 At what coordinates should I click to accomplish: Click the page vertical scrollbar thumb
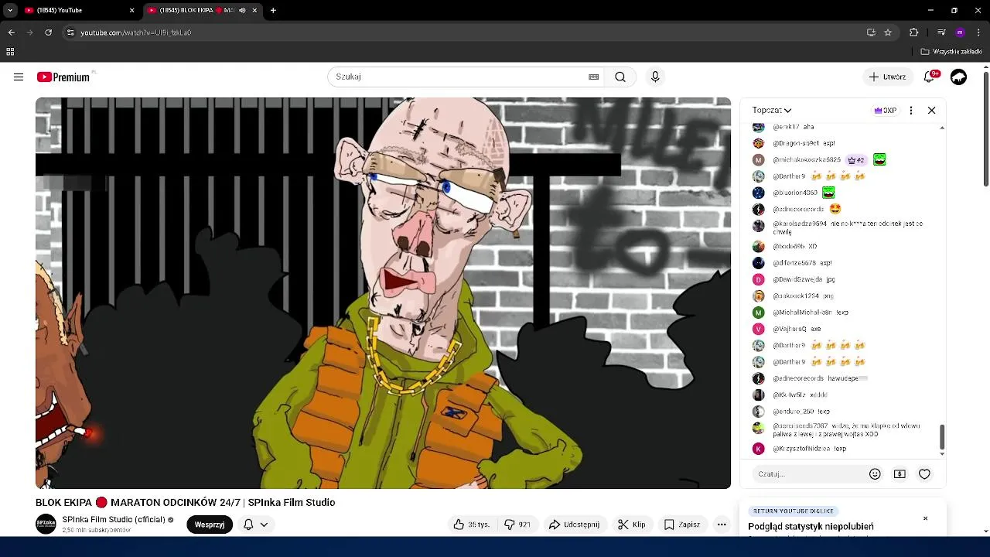tap(985, 128)
